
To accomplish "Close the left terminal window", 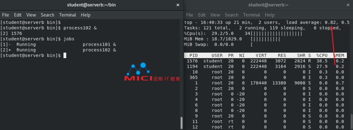I will point(178,5).
